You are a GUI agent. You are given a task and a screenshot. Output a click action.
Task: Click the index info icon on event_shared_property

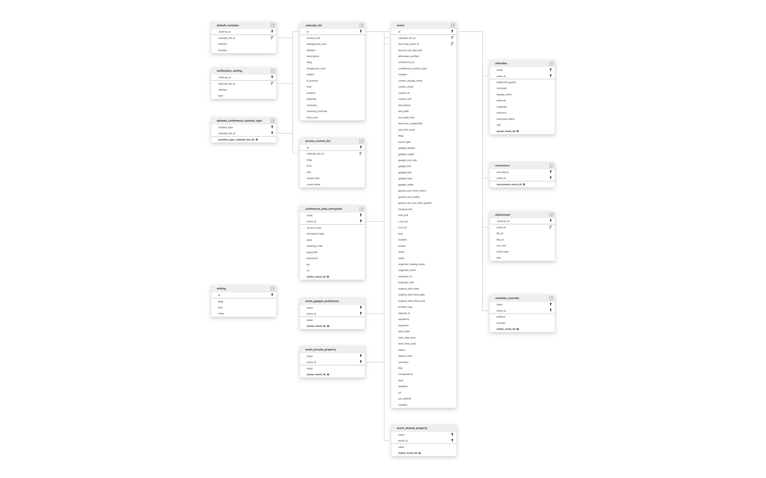point(420,453)
